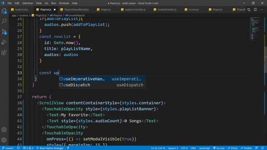Open the Explorer view in activity bar

click(x=4, y=11)
